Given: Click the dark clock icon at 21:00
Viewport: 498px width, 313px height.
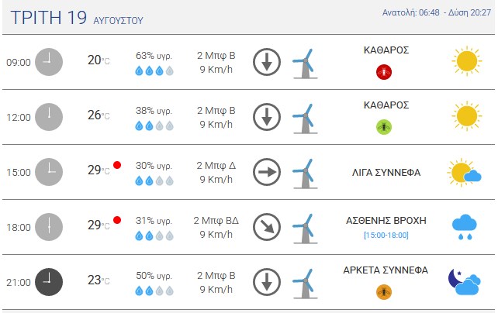Looking at the screenshot, I should point(49,282).
